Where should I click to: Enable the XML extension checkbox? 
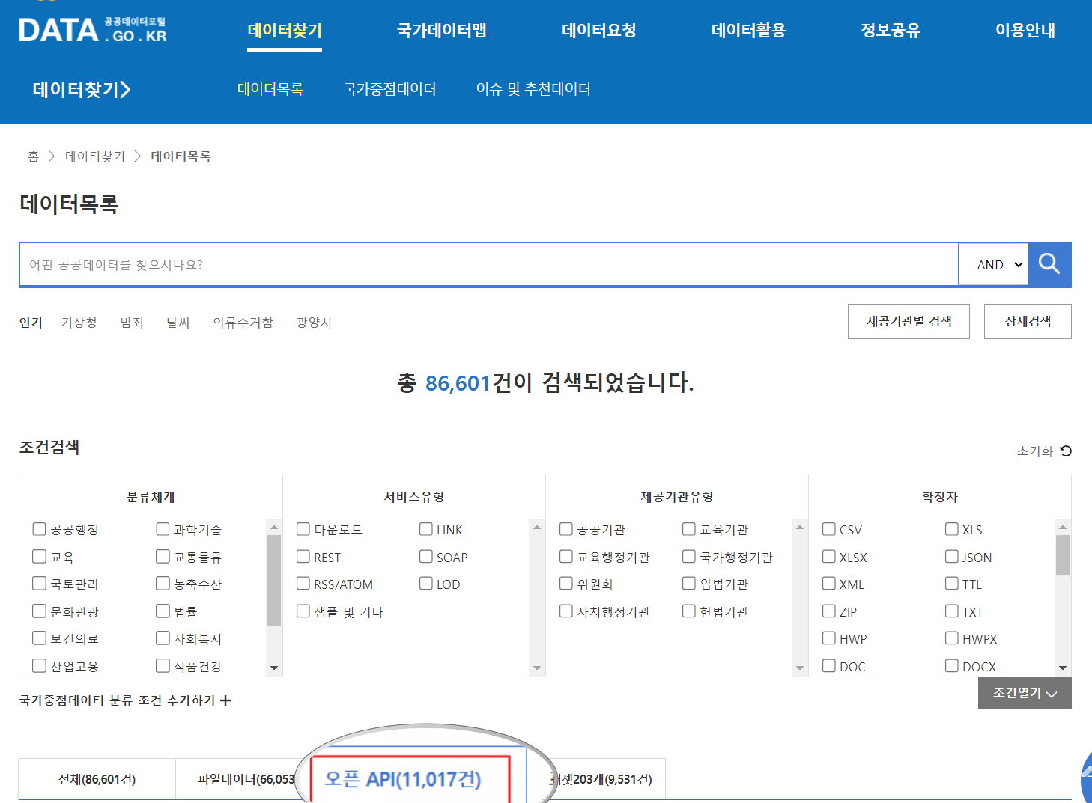click(x=829, y=583)
